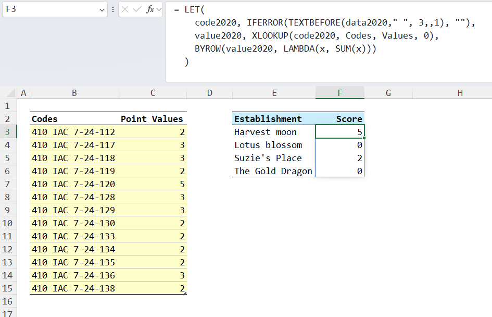Select column H header
This screenshot has width=492, height=317.
click(x=460, y=93)
